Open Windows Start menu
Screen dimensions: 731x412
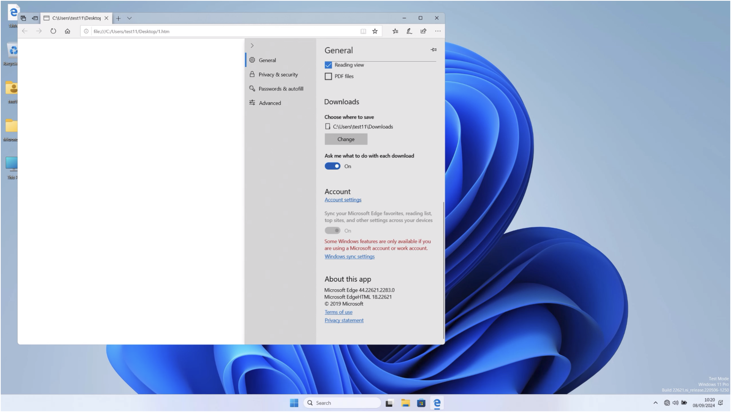(294, 403)
